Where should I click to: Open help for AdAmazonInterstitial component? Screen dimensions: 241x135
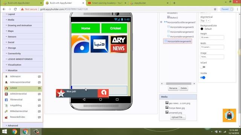click(39, 82)
